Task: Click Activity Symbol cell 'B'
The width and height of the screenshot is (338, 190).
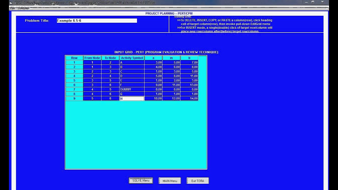Action: pos(132,67)
